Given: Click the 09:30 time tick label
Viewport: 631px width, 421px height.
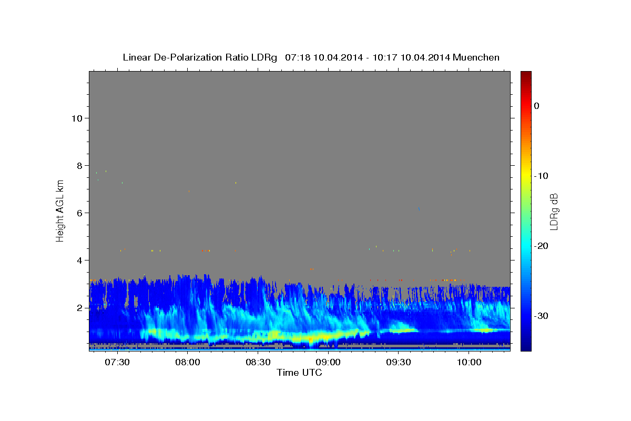Looking at the screenshot, I should [x=399, y=363].
